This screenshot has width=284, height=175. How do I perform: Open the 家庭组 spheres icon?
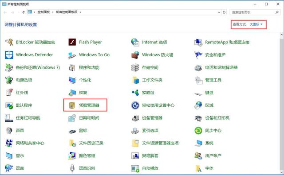(x=135, y=93)
